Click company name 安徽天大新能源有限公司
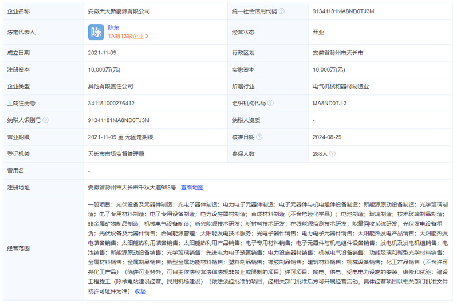Screen dimensions: 457x304 click(119, 11)
